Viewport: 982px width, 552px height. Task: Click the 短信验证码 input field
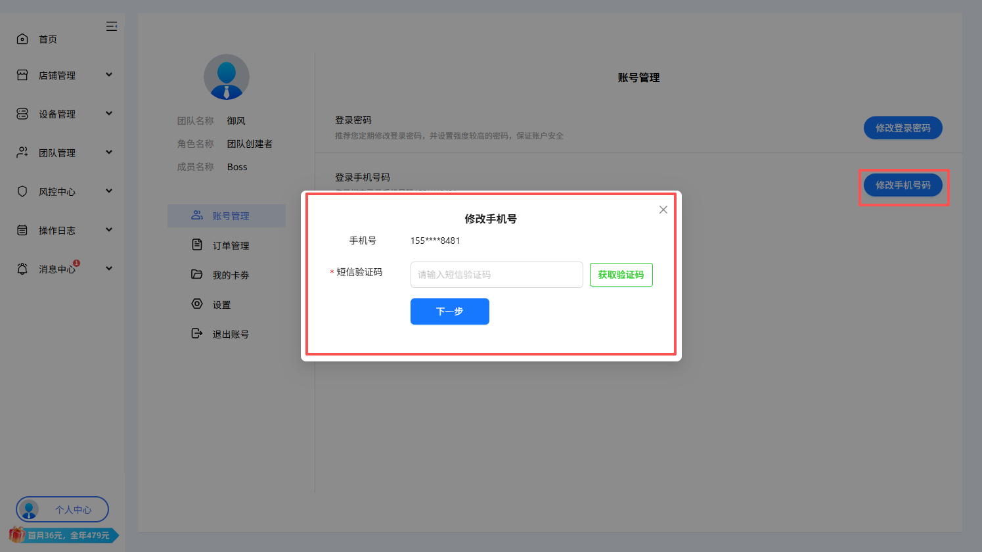(496, 275)
